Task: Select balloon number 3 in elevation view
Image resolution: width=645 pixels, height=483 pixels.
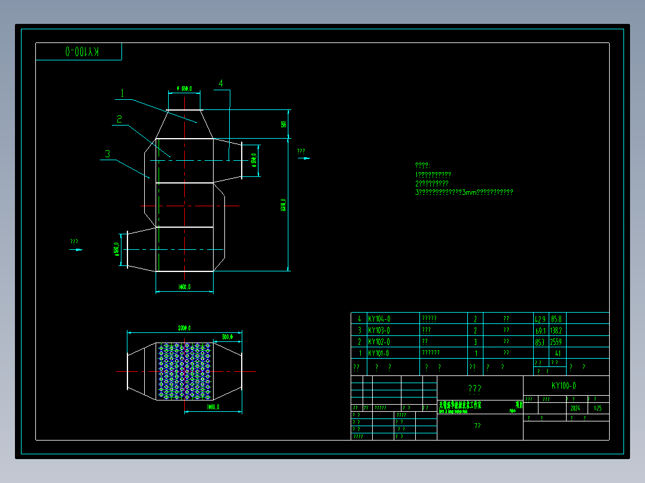Action: pos(107,154)
